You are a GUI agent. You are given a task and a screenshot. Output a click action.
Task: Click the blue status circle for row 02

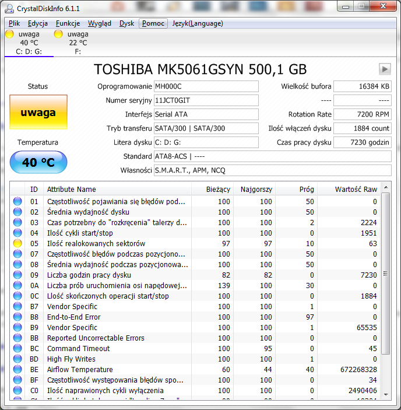pos(17,212)
